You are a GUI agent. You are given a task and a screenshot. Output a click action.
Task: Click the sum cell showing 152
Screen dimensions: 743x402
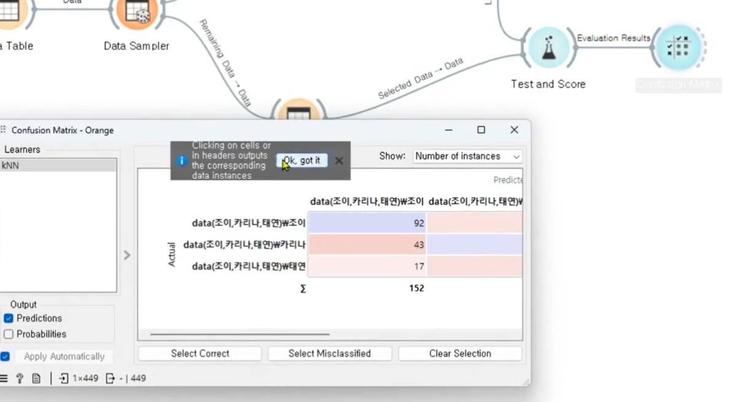(x=416, y=288)
